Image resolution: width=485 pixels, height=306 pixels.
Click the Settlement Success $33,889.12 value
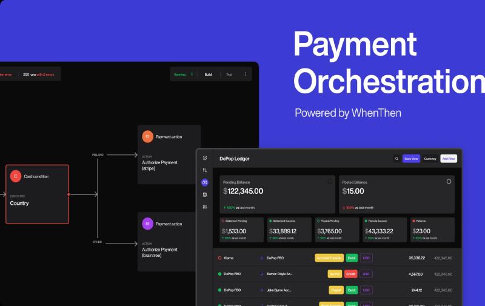(283, 231)
